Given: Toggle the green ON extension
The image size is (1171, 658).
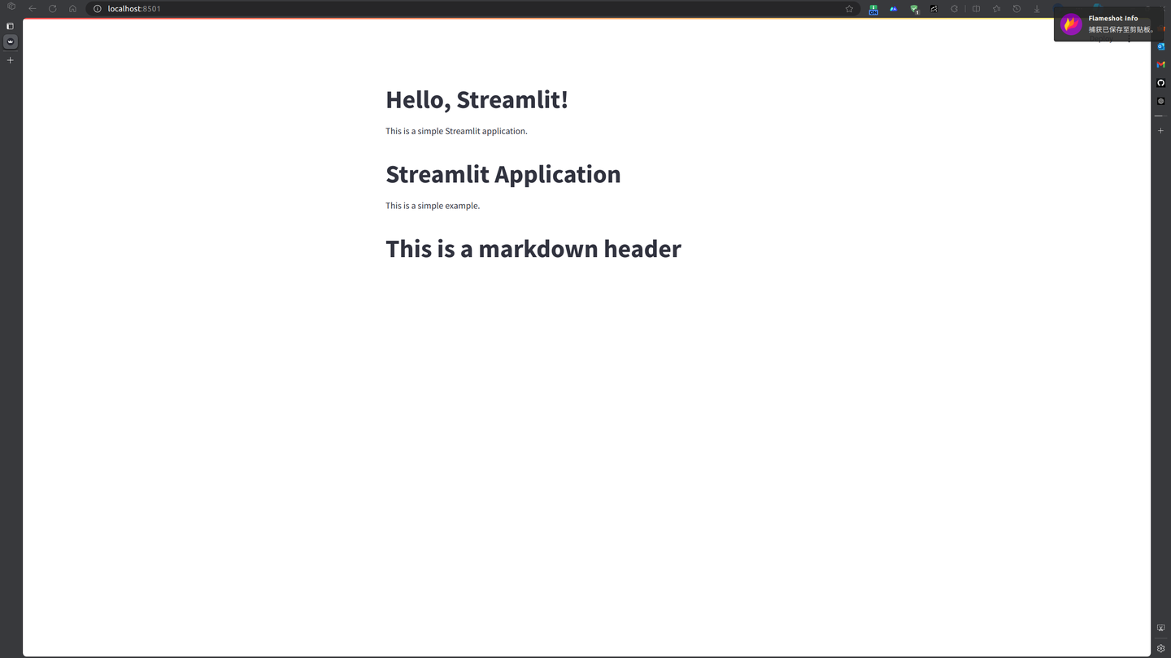Looking at the screenshot, I should (873, 9).
